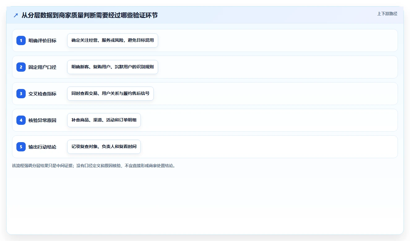Click the 明确新客、复购用户、沉默用户的识别规则 chip
The height and width of the screenshot is (241, 410).
(113, 67)
